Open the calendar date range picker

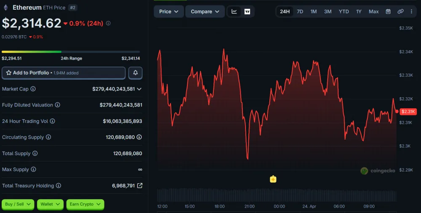click(x=388, y=11)
